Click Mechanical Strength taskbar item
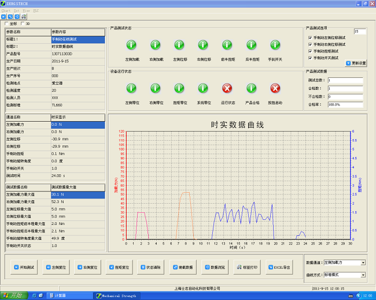Image resolution: width=376 pixels, height=300 pixels. [117, 296]
